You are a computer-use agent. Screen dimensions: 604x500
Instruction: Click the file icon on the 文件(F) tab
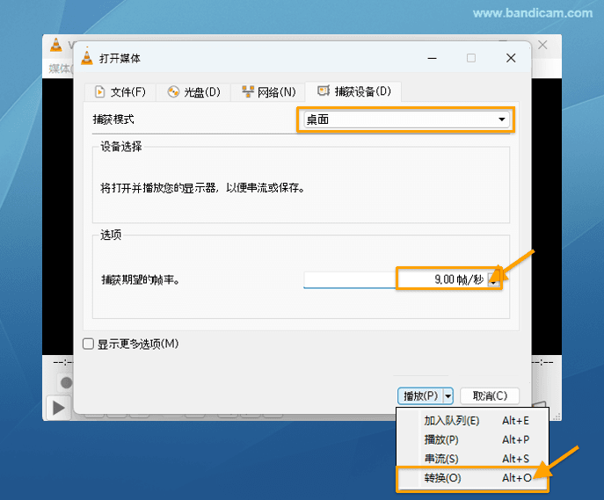(x=99, y=91)
